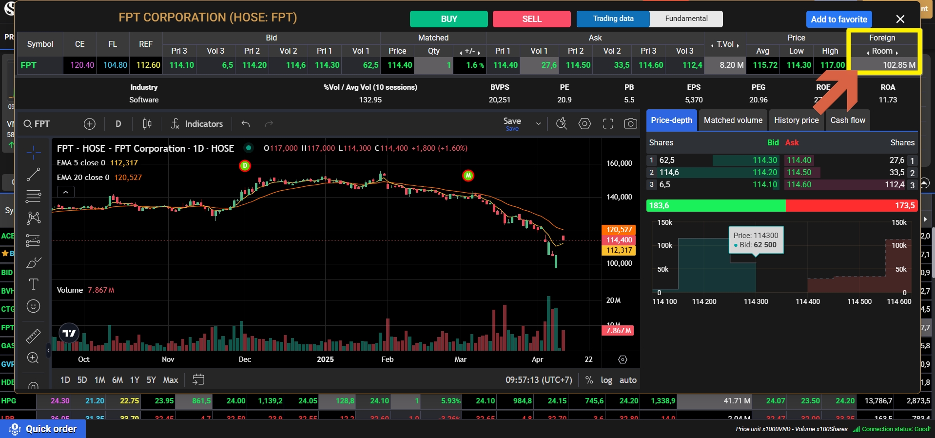Set chart range to 1M
The height and width of the screenshot is (438, 935).
99,380
